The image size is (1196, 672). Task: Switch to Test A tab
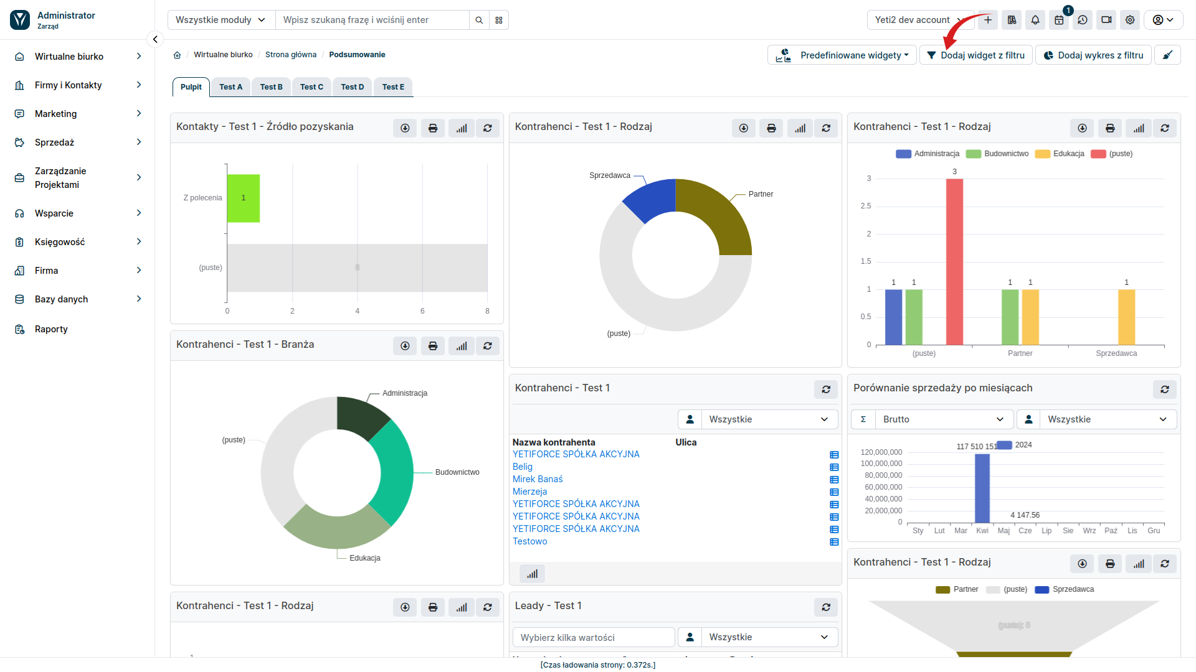click(x=230, y=87)
